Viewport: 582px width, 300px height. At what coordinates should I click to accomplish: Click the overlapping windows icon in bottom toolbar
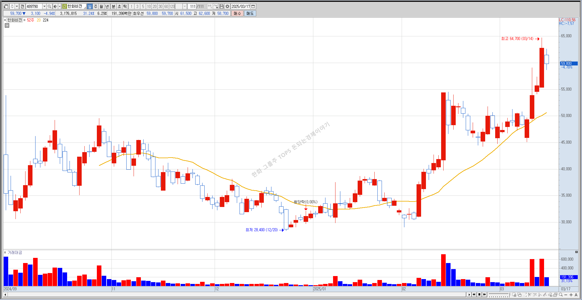tap(519, 295)
